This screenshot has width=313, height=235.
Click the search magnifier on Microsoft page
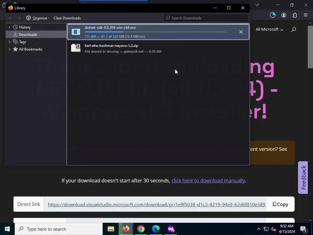pyautogui.click(x=293, y=30)
